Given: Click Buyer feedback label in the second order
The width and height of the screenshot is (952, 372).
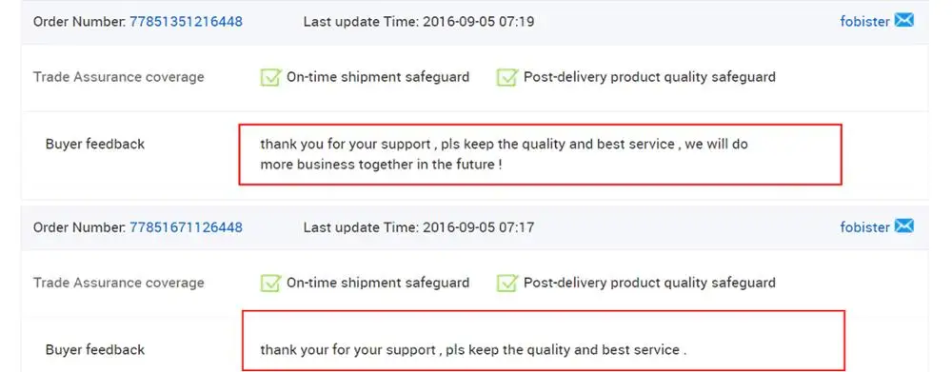Looking at the screenshot, I should click(94, 350).
